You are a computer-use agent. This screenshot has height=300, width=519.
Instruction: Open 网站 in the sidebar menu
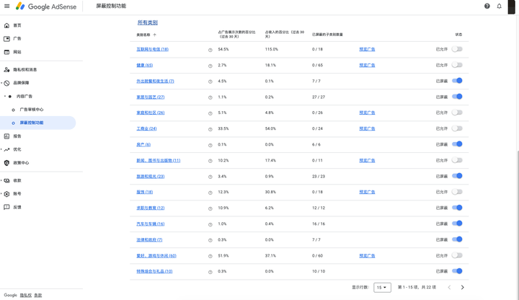point(17,52)
